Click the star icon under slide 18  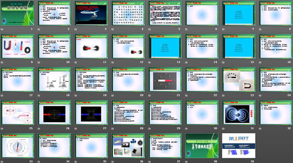coord(39,96)
